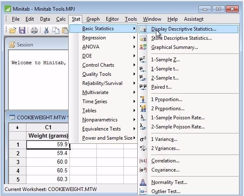The height and width of the screenshot is (196, 244).
Task: Select cell with value 59.4
Action: (48, 153)
